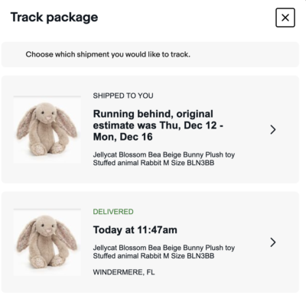Click the Jellycat item title in the delivered shipment
Viewport: 306px width, 305px height.
click(x=164, y=251)
